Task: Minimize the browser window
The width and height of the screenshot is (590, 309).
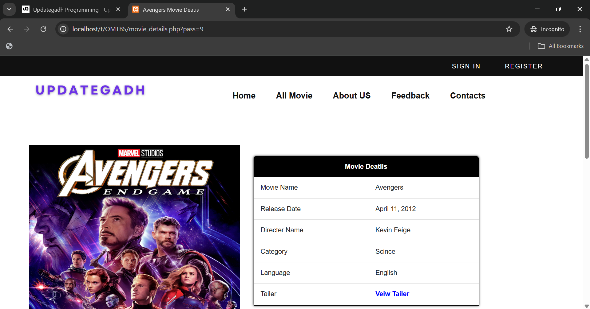Action: [x=537, y=9]
